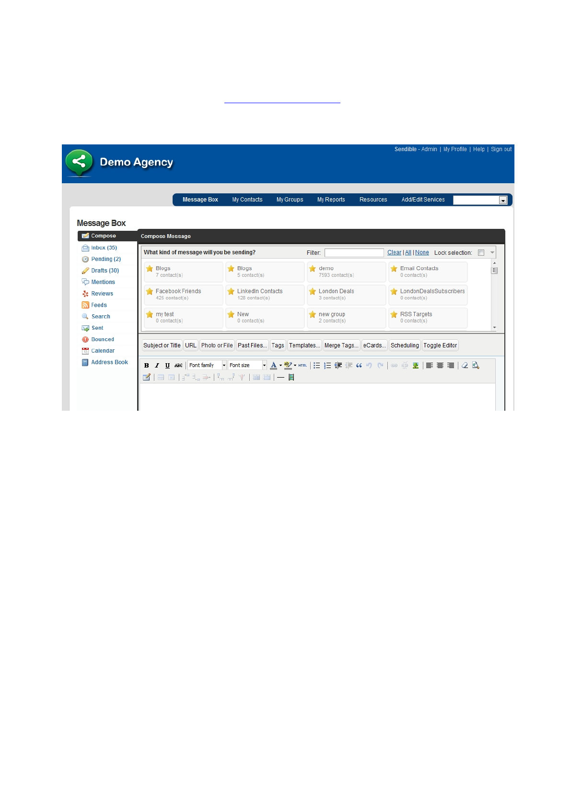Open the My Profile link
The width and height of the screenshot is (571, 808).
pos(455,150)
